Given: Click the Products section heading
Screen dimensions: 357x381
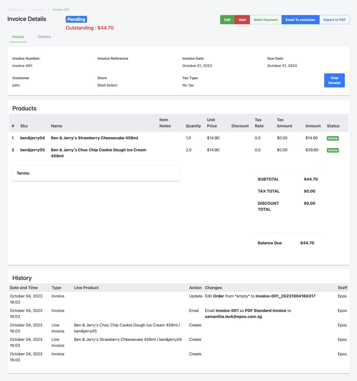Looking at the screenshot, I should pos(24,108).
